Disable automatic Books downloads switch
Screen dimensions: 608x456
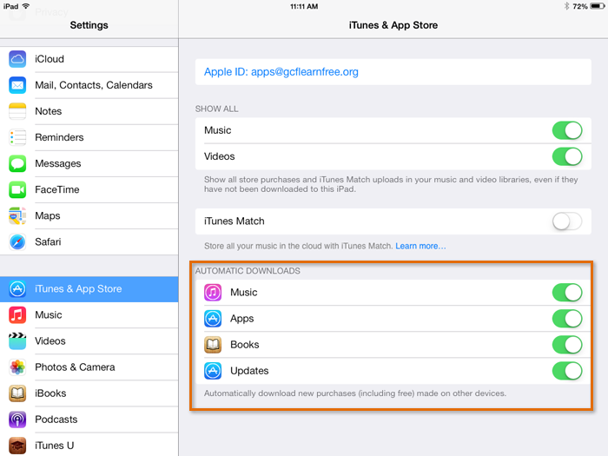coord(567,345)
